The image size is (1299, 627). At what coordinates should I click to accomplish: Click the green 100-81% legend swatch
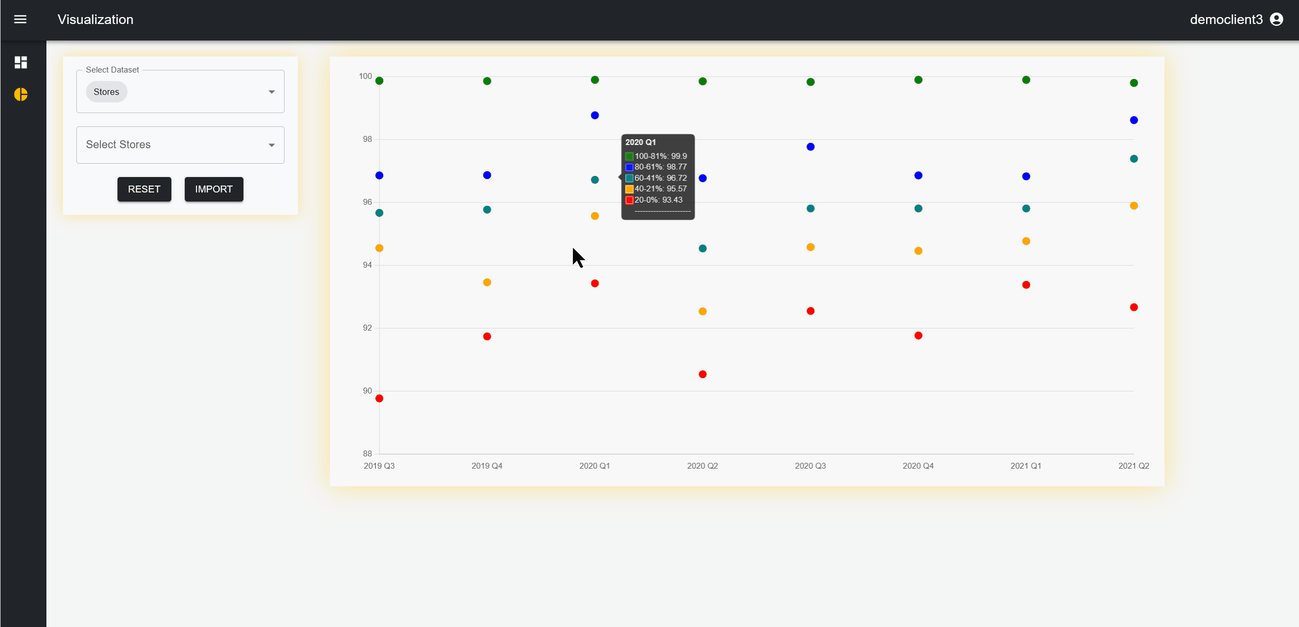pos(629,156)
